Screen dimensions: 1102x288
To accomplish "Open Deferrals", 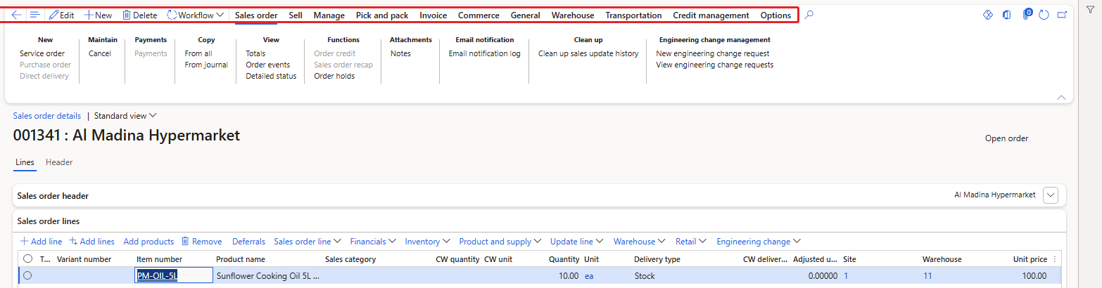I will [x=248, y=242].
